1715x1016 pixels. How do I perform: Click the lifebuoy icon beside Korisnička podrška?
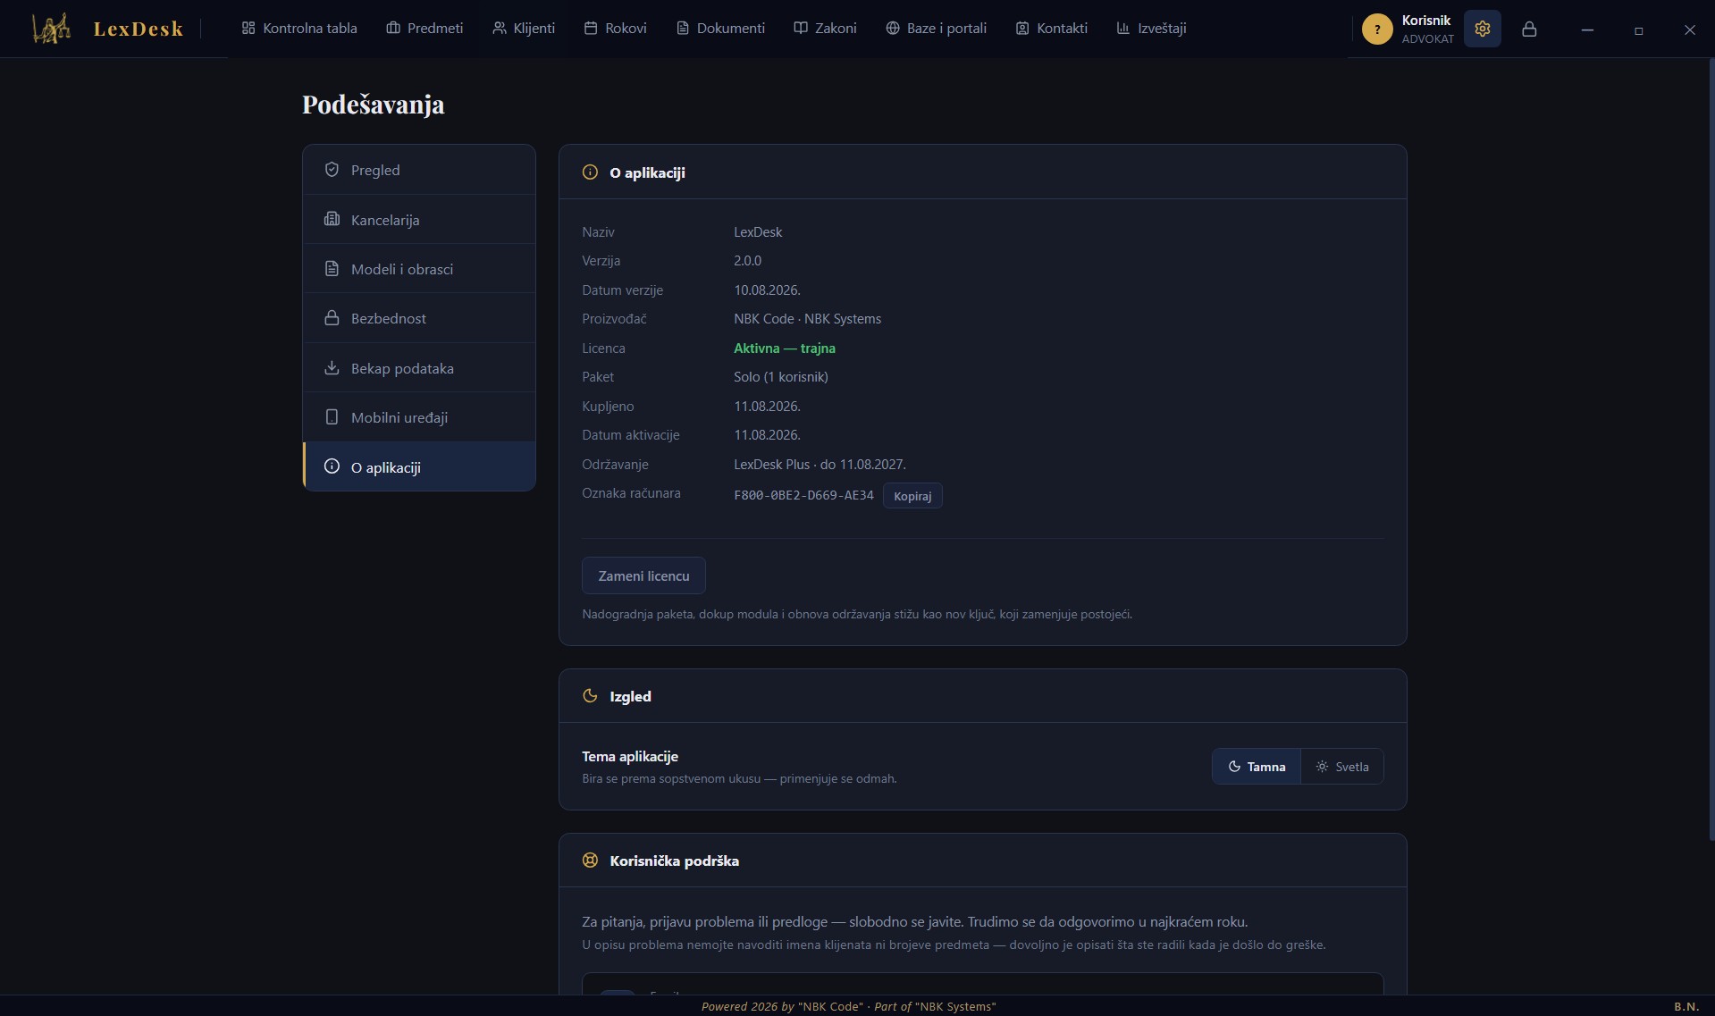pos(590,861)
